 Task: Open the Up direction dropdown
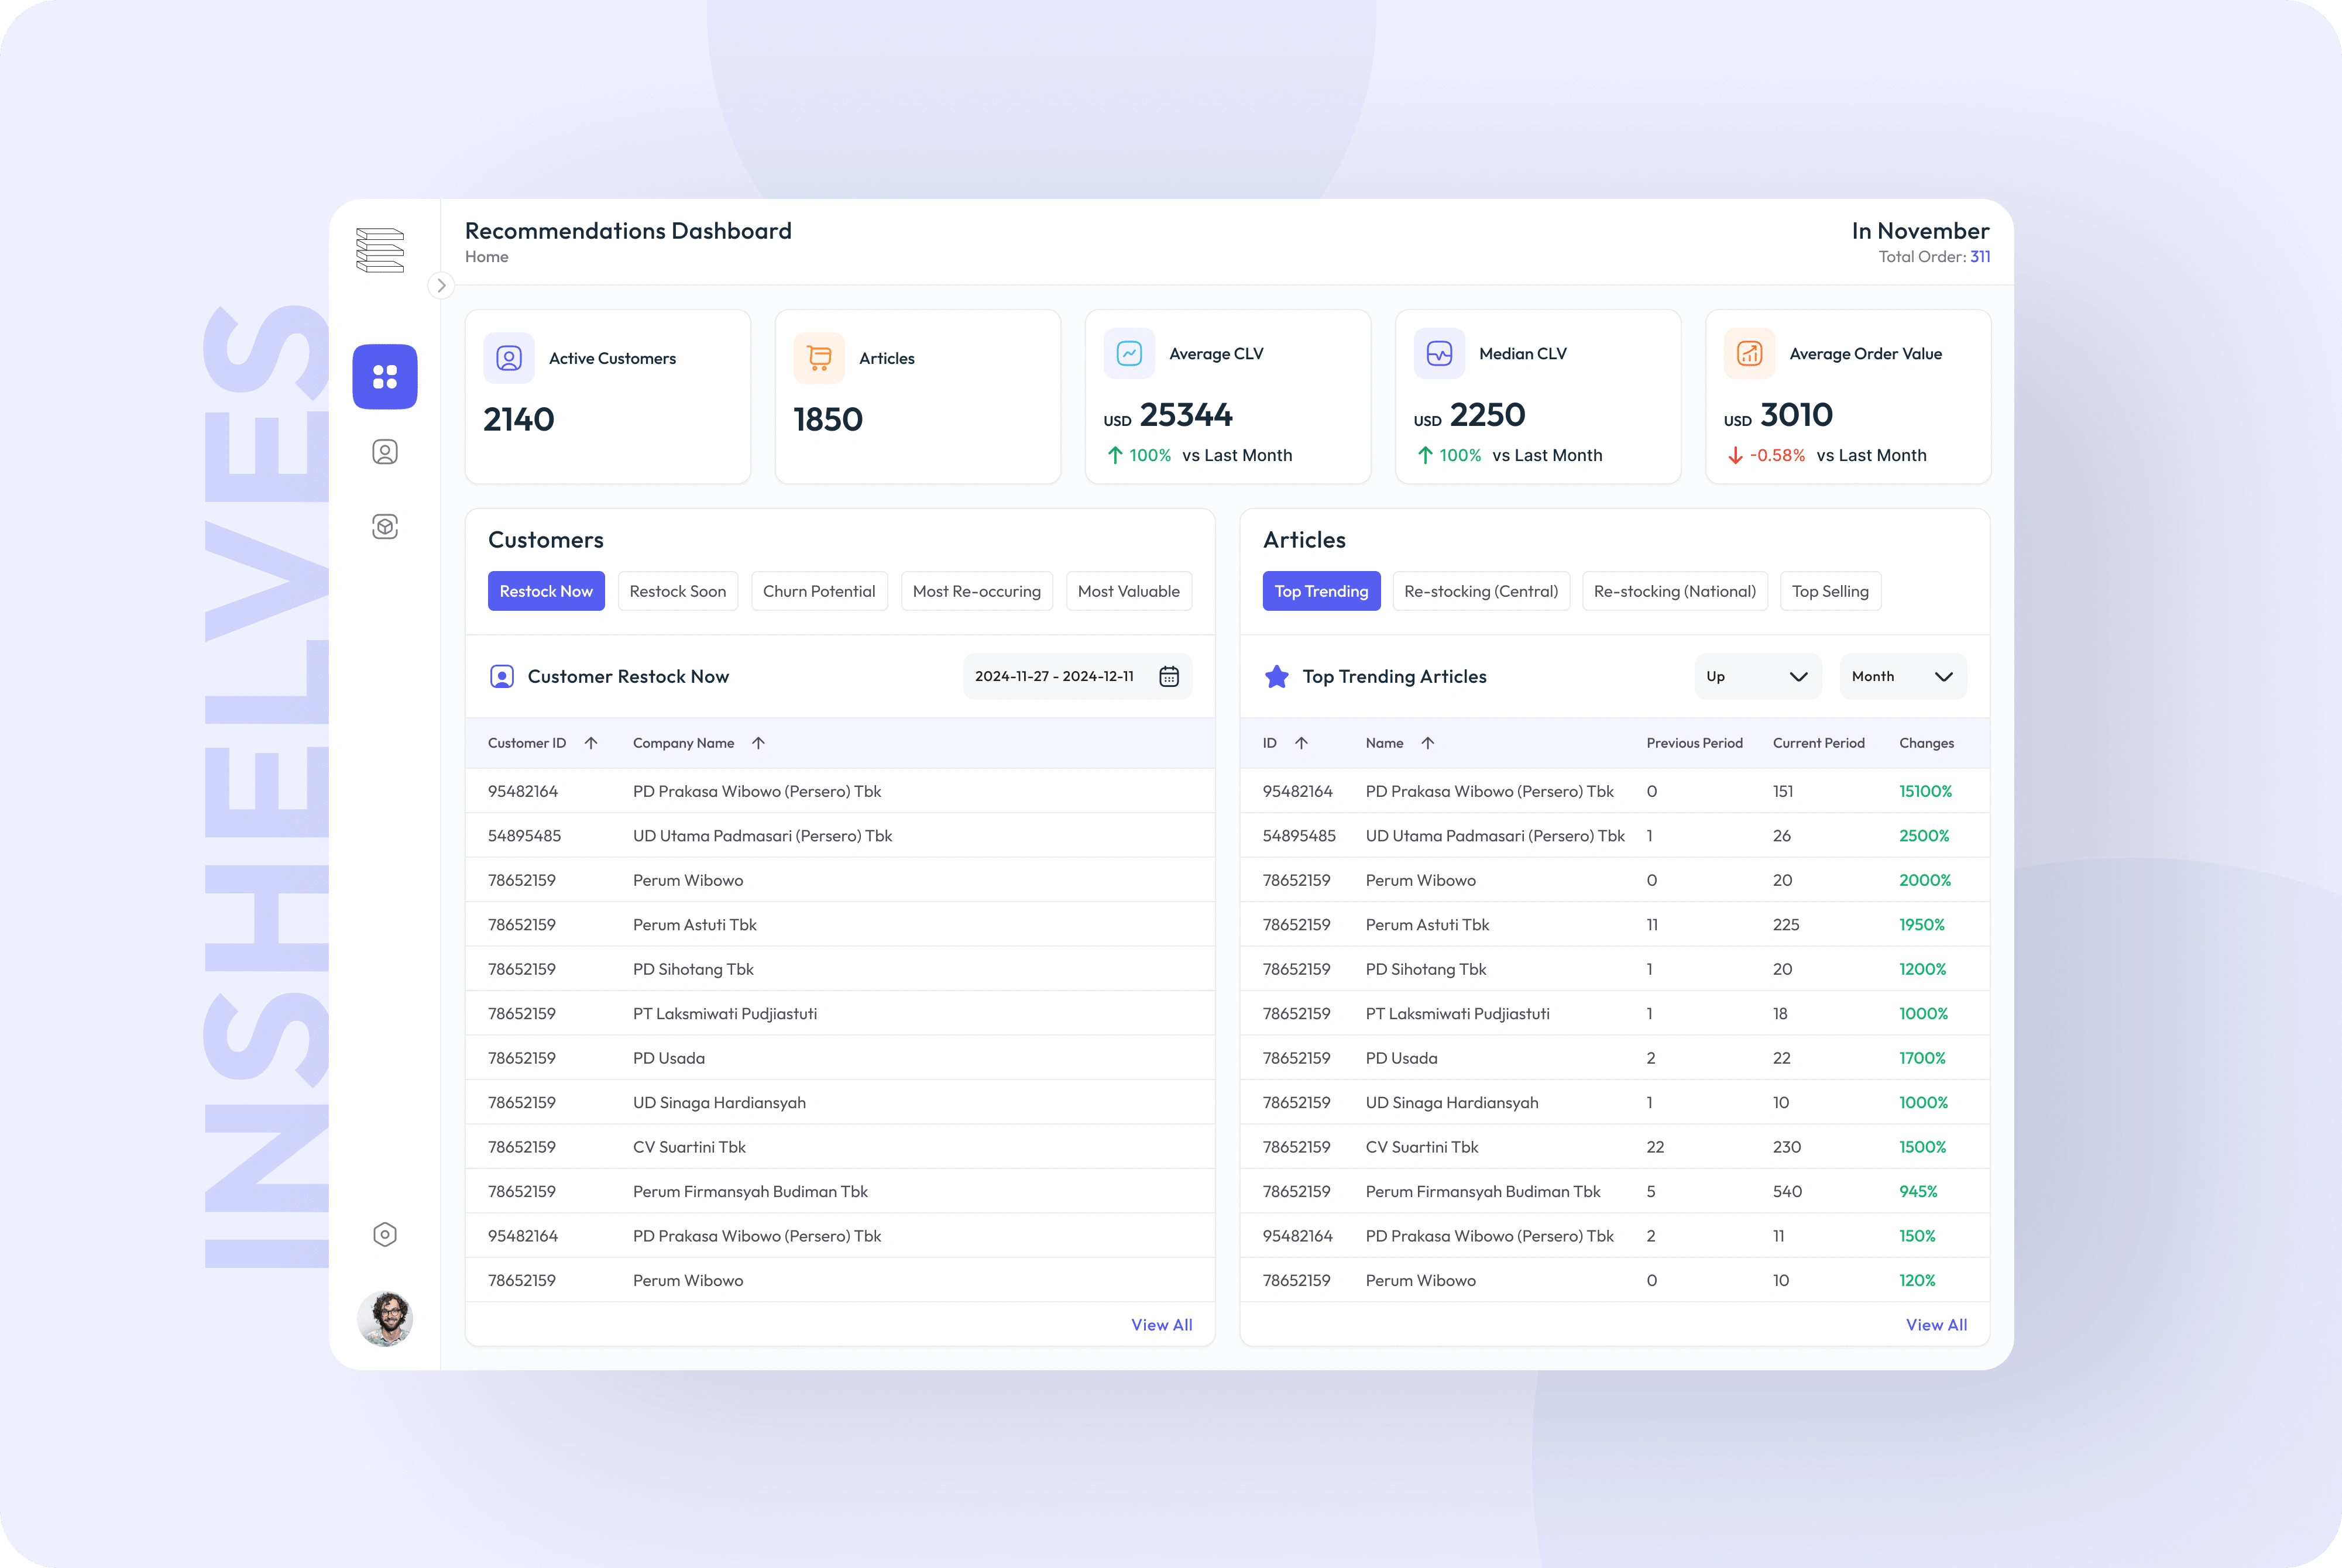(1757, 677)
